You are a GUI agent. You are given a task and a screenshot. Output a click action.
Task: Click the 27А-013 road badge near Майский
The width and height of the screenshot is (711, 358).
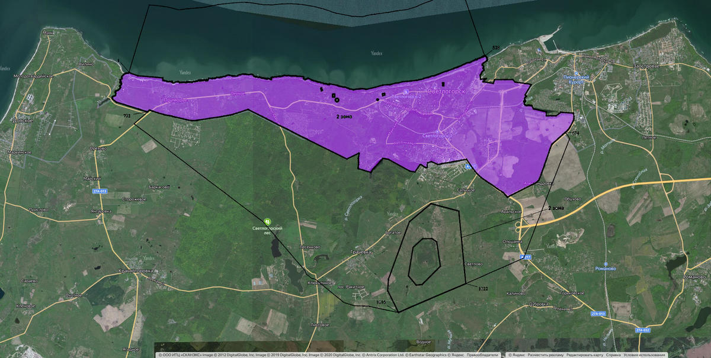coord(99,191)
